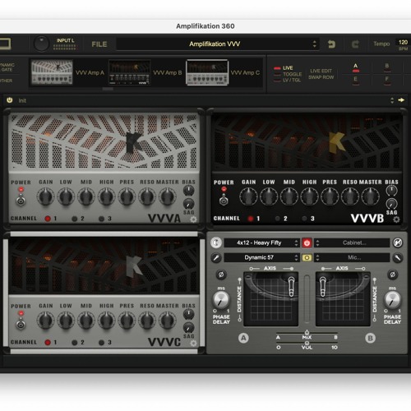Click the yellow microphone enable icon

[307, 257]
